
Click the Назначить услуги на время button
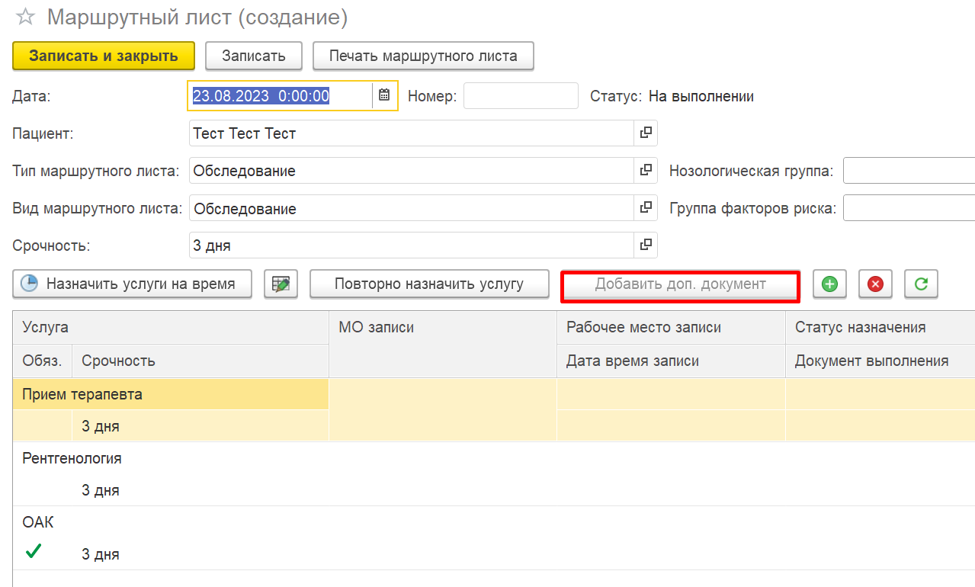(132, 284)
